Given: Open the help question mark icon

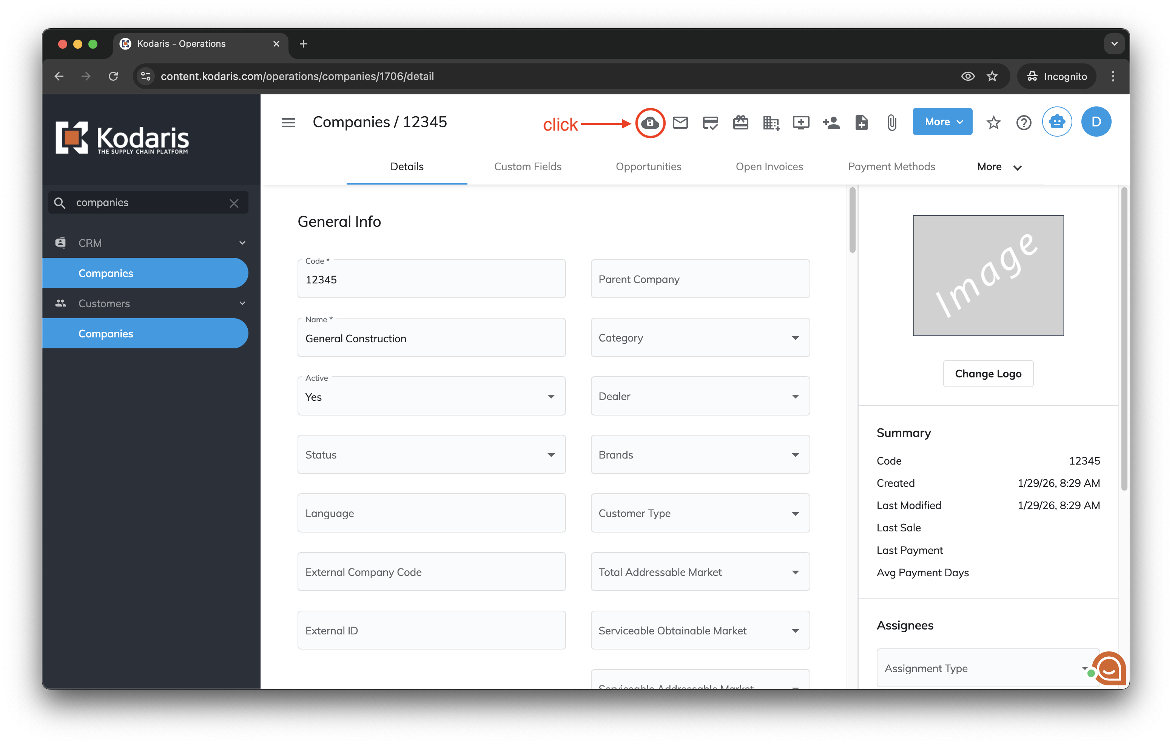Looking at the screenshot, I should [1024, 123].
